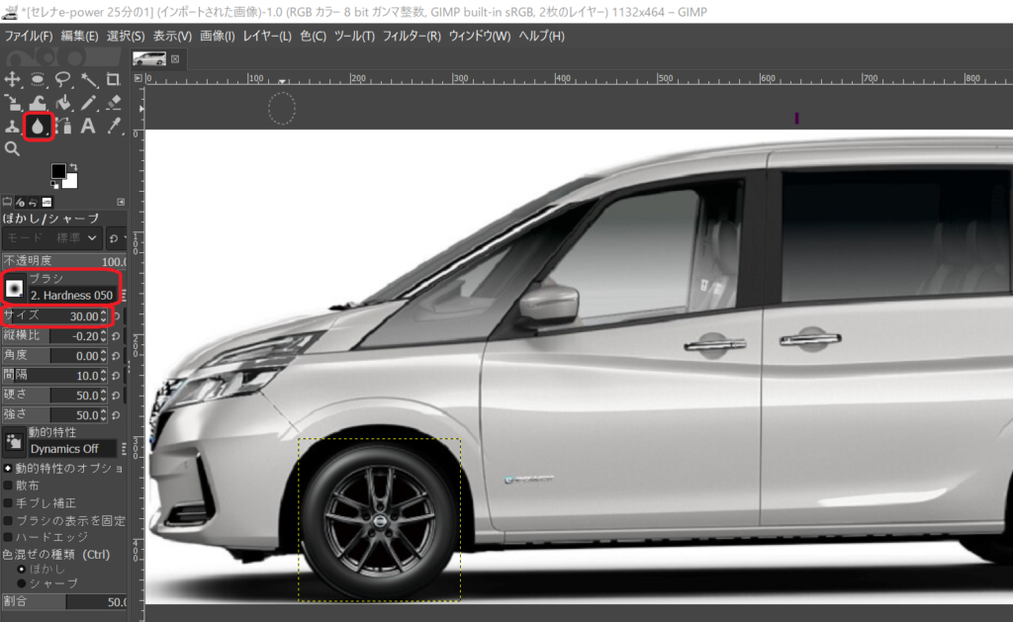The height and width of the screenshot is (622, 1013).
Task: Select the Move tool
Action: [13, 79]
